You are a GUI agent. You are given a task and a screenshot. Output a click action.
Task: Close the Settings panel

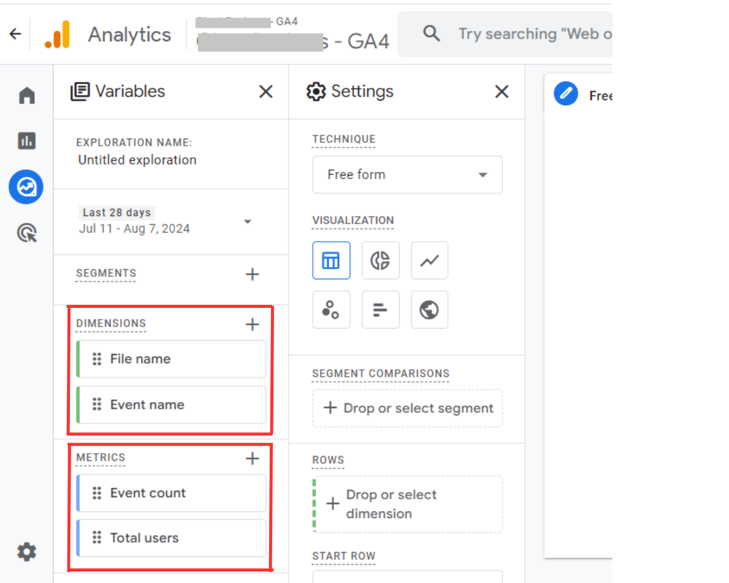point(501,92)
